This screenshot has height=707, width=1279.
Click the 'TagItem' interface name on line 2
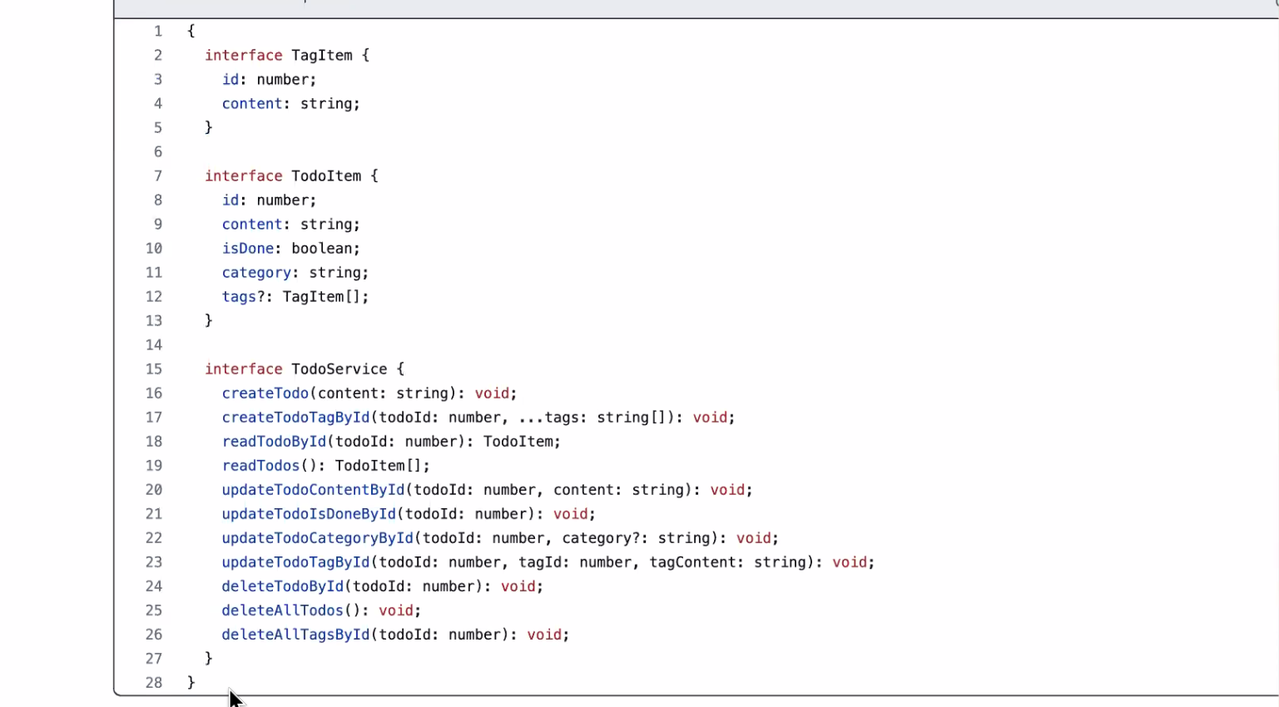(x=322, y=56)
